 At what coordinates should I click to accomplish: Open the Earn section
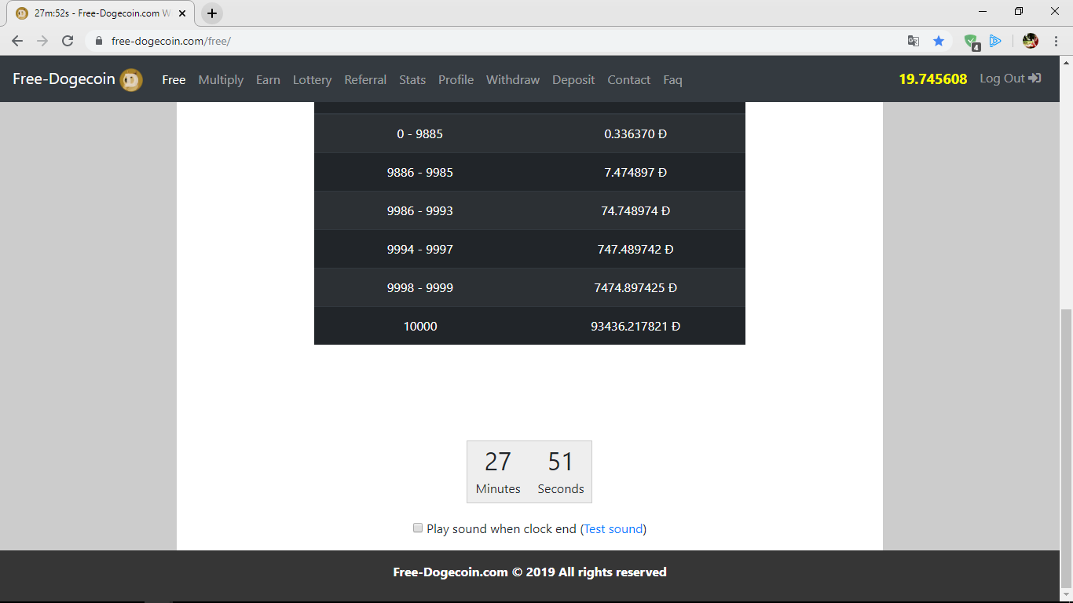point(268,79)
